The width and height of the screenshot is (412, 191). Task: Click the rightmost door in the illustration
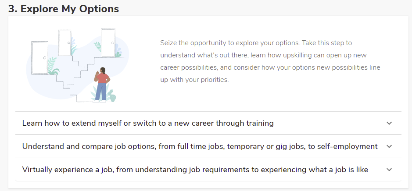108,42
